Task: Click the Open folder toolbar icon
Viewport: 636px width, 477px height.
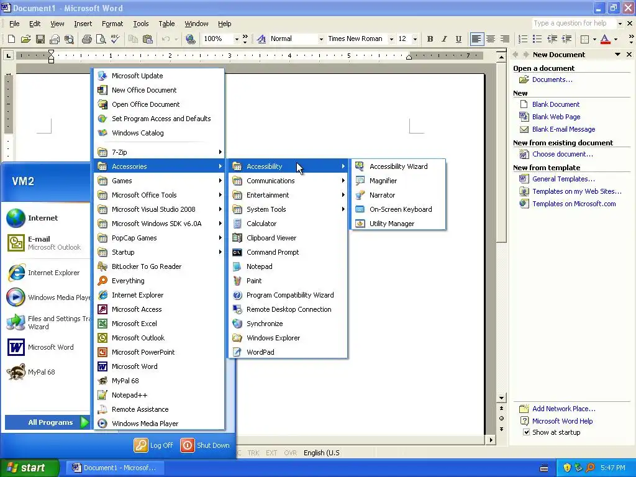Action: [26, 39]
